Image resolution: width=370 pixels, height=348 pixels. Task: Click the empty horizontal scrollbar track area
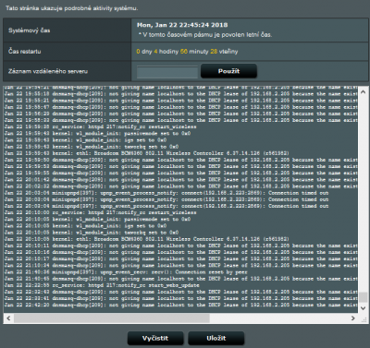[x=278, y=318]
